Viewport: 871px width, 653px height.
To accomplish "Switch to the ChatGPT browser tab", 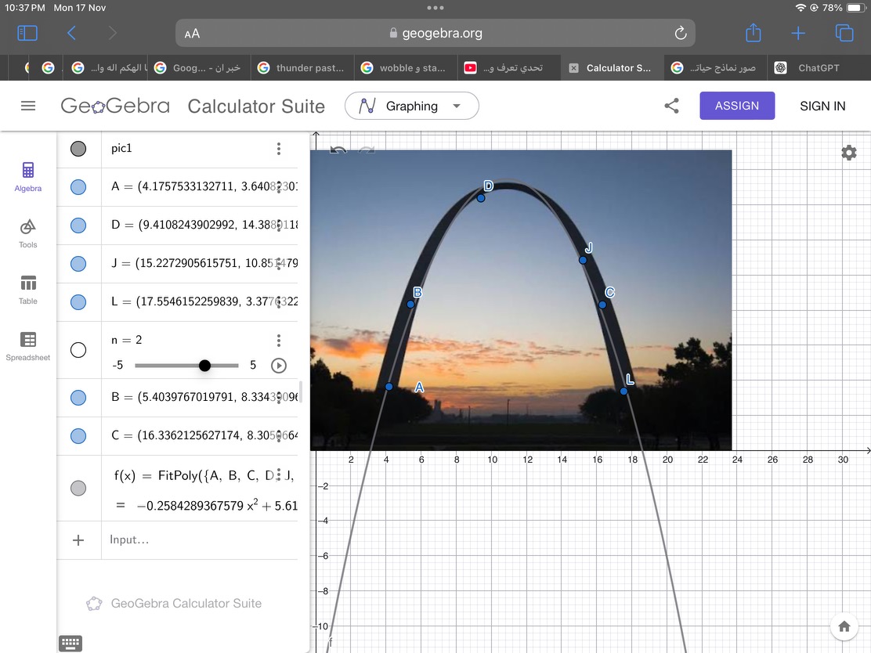I will pyautogui.click(x=810, y=68).
